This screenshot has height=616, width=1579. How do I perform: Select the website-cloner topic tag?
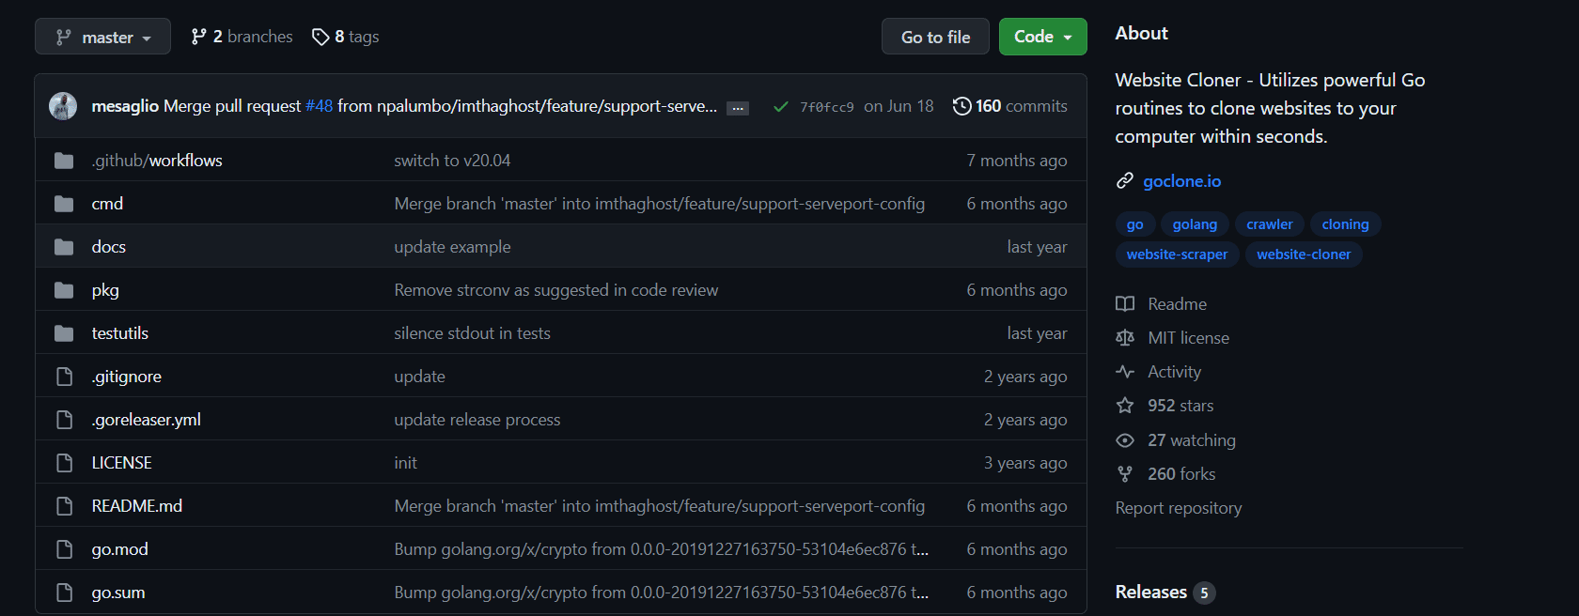[x=1303, y=254]
